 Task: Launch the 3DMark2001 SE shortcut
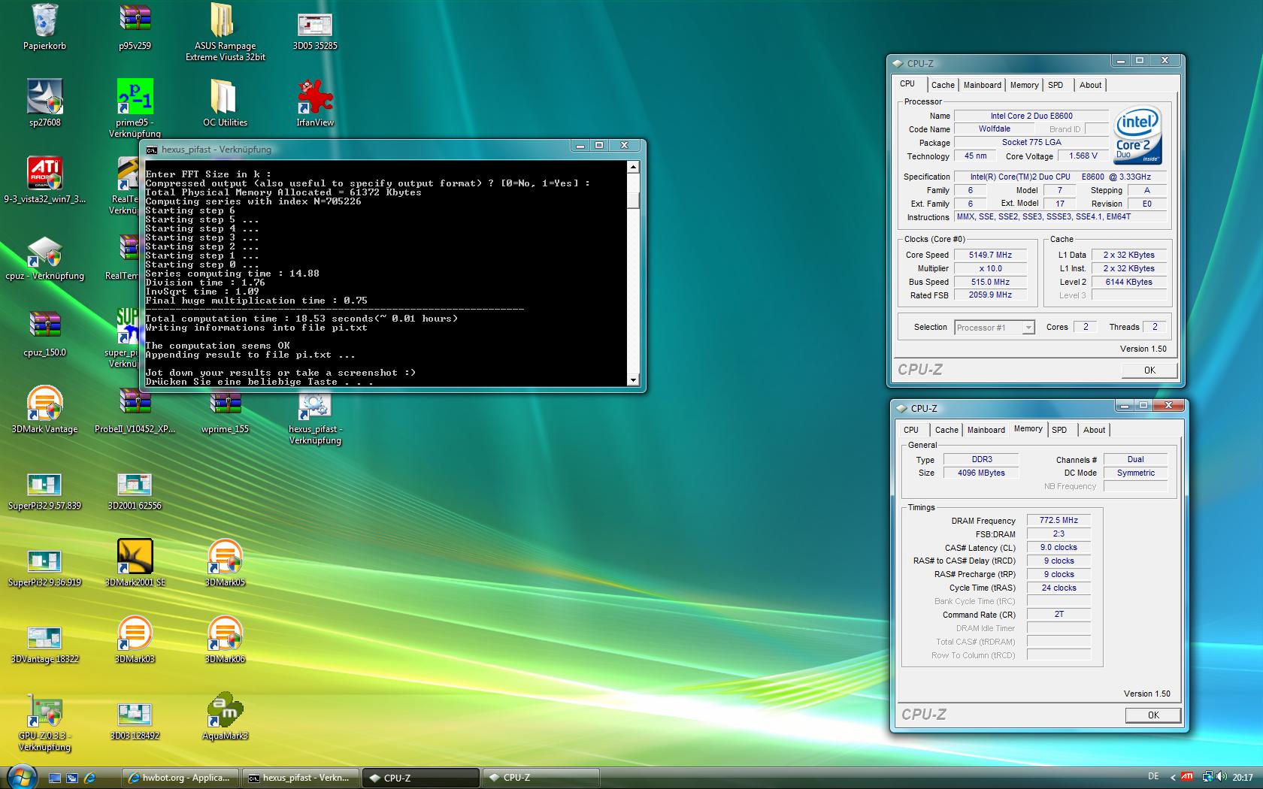click(x=135, y=564)
